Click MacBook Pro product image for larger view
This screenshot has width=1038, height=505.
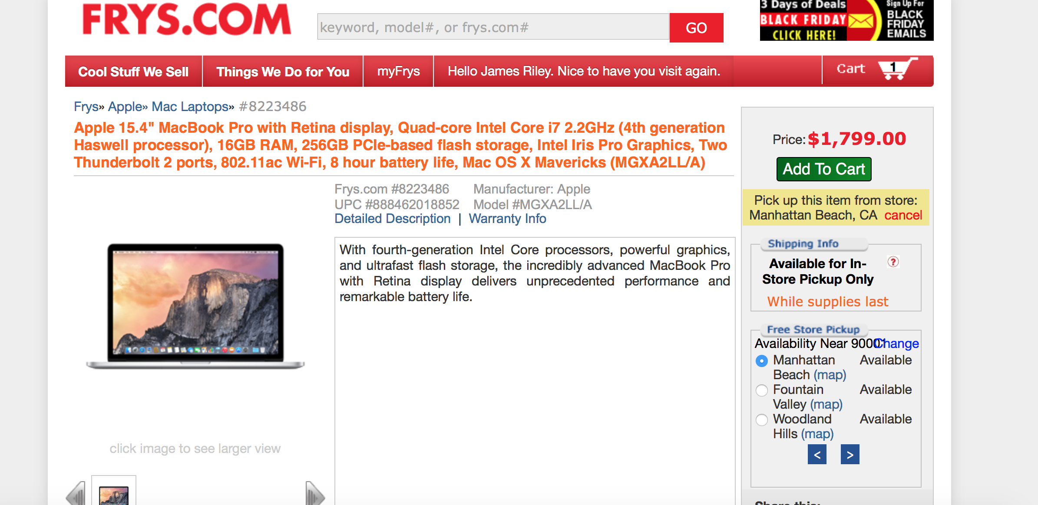coord(195,306)
